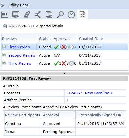Select the Reviews checklist tab icon
This screenshot has width=129, height=138.
coord(83,15)
